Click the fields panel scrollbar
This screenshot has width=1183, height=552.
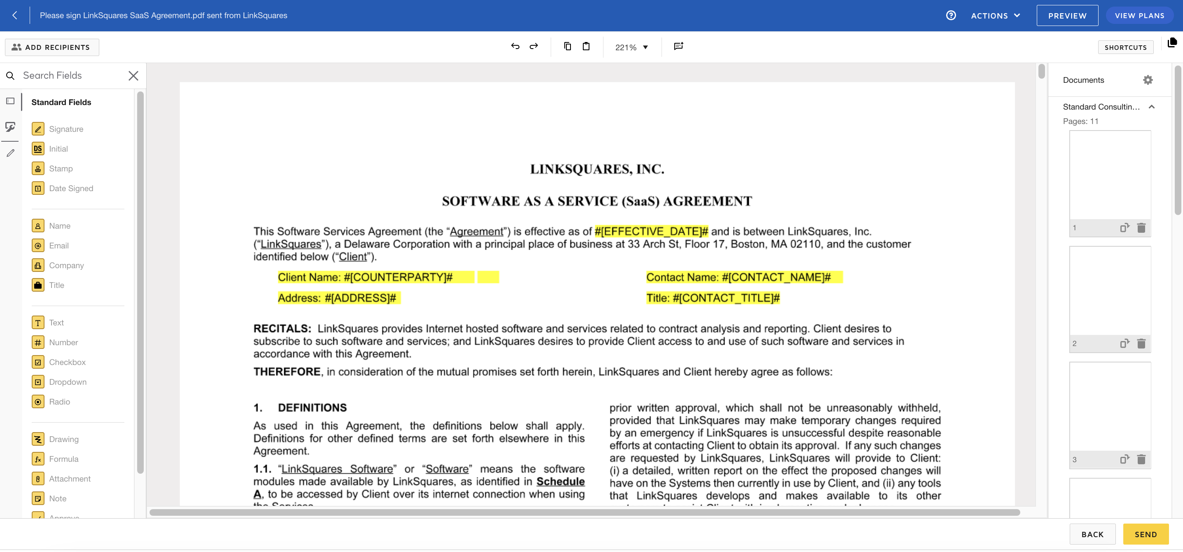click(x=140, y=283)
